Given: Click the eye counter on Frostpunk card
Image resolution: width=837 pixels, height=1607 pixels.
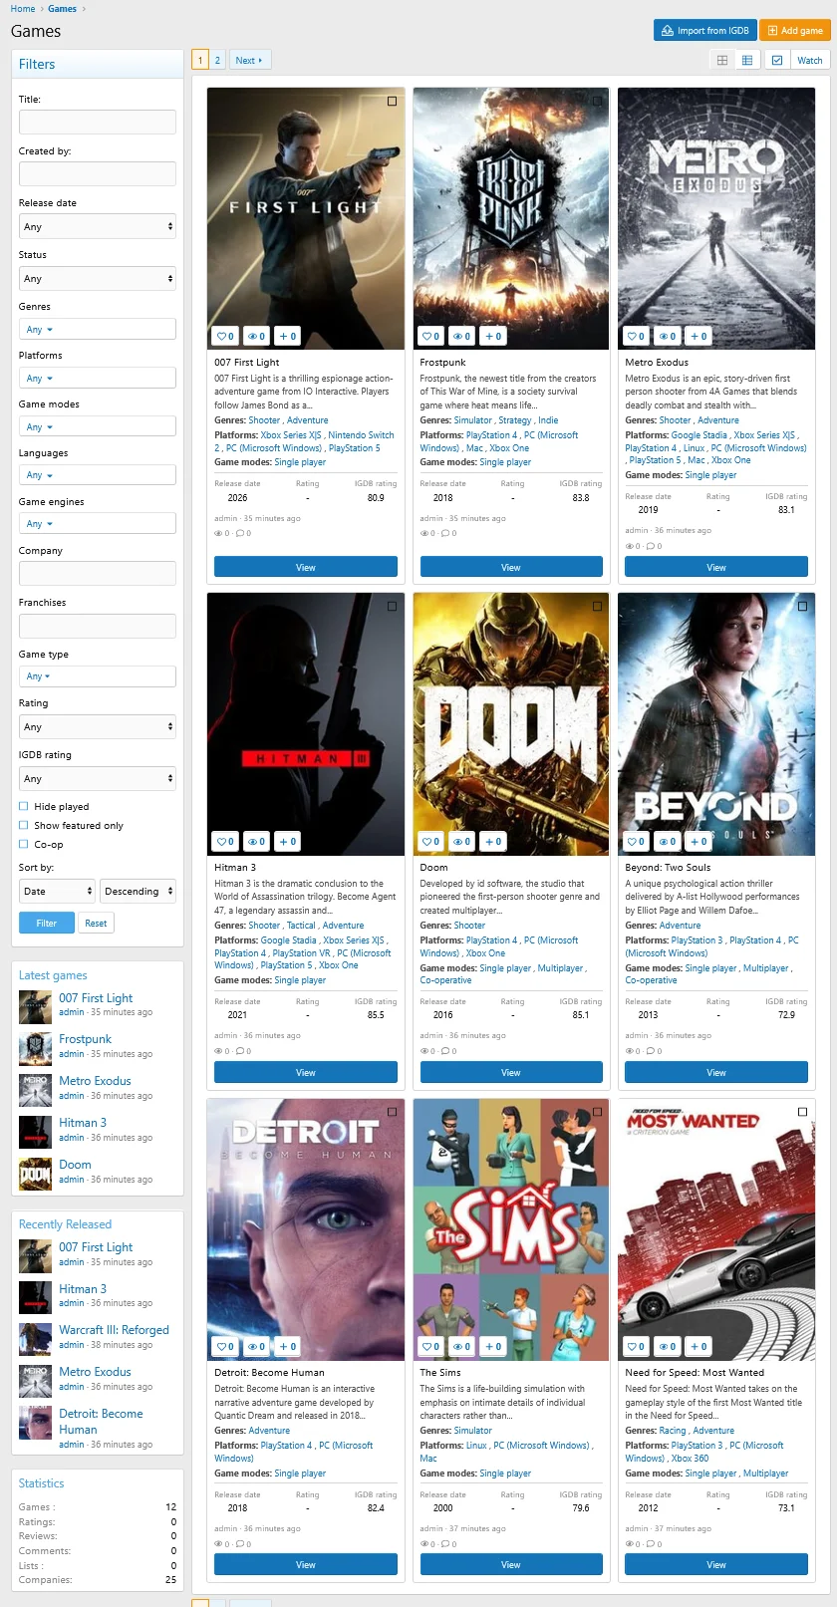Looking at the screenshot, I should (x=461, y=336).
